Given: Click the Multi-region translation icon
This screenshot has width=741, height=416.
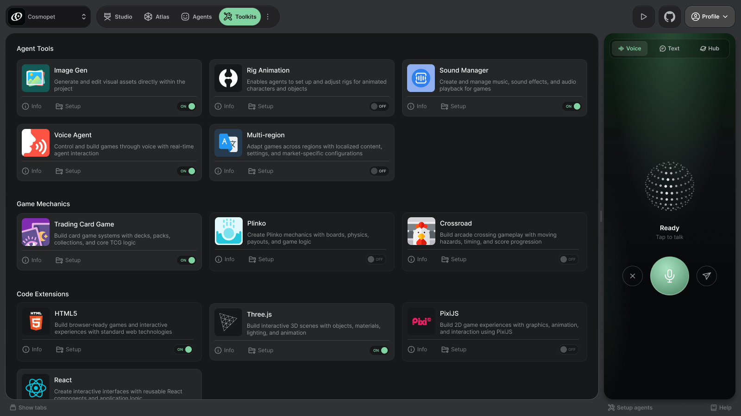Looking at the screenshot, I should coord(228,143).
